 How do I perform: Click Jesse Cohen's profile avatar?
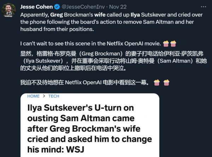click(8, 11)
